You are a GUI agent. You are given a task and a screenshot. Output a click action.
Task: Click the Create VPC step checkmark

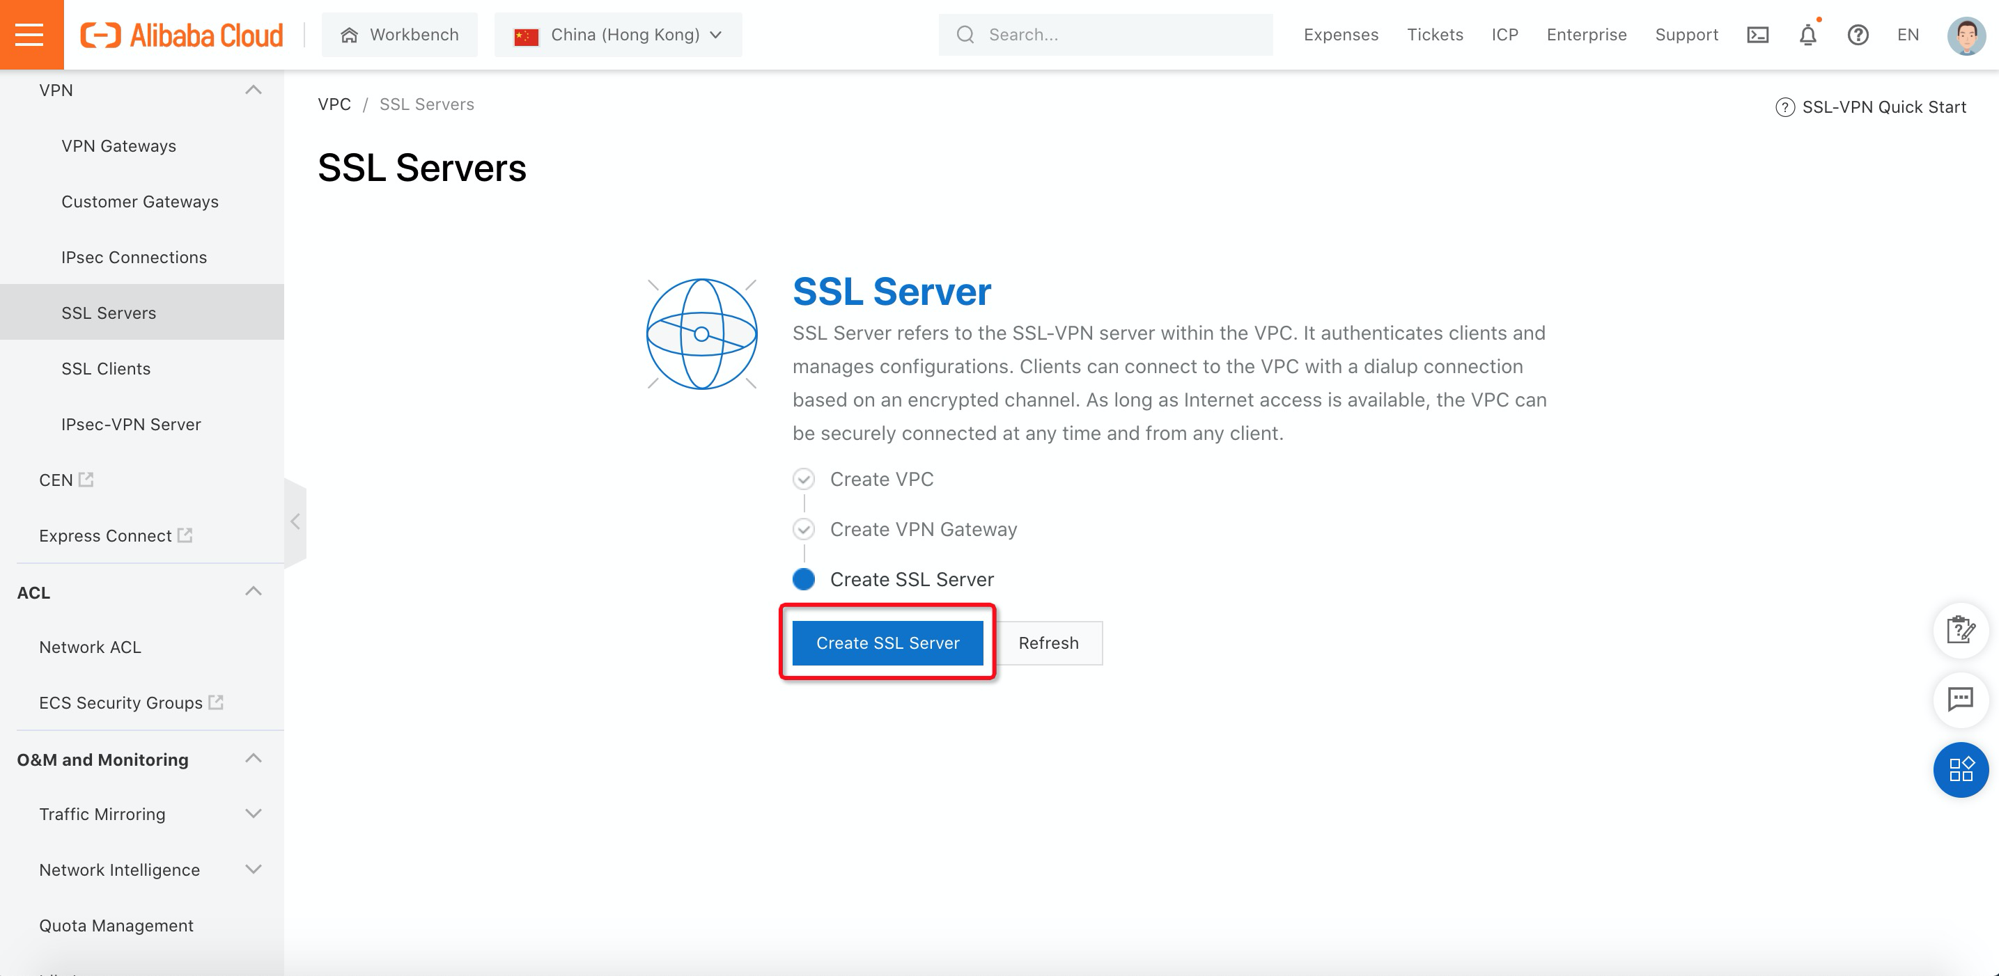803,480
